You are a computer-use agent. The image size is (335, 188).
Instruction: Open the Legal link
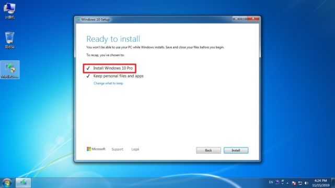135,149
